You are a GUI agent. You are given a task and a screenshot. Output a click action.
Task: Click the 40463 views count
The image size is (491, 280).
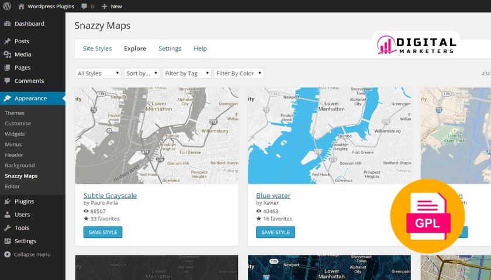pyautogui.click(x=271, y=211)
